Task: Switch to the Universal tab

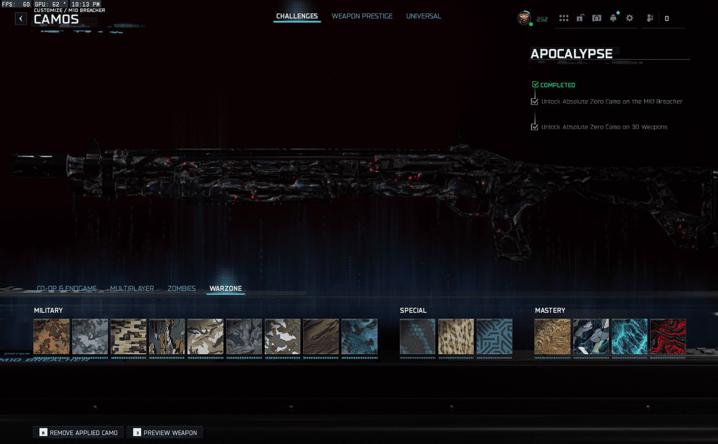Action: [424, 16]
